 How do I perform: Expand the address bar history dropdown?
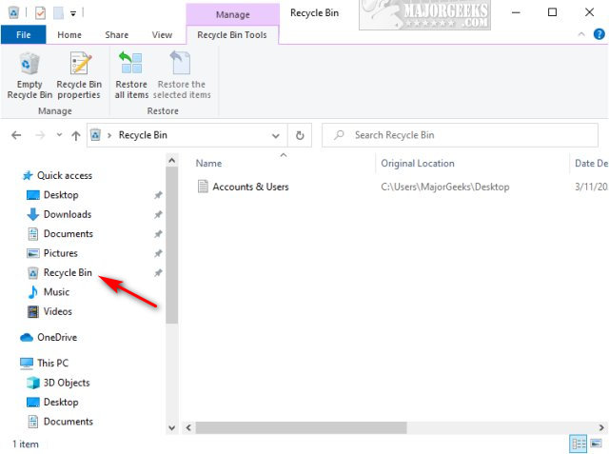click(x=276, y=135)
